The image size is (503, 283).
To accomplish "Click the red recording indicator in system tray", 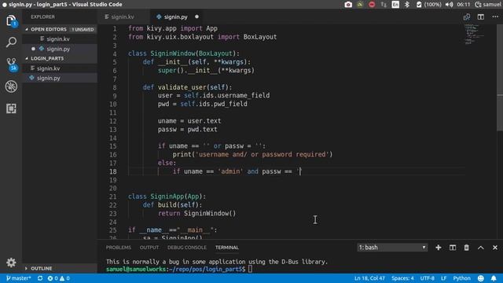I will [x=372, y=5].
